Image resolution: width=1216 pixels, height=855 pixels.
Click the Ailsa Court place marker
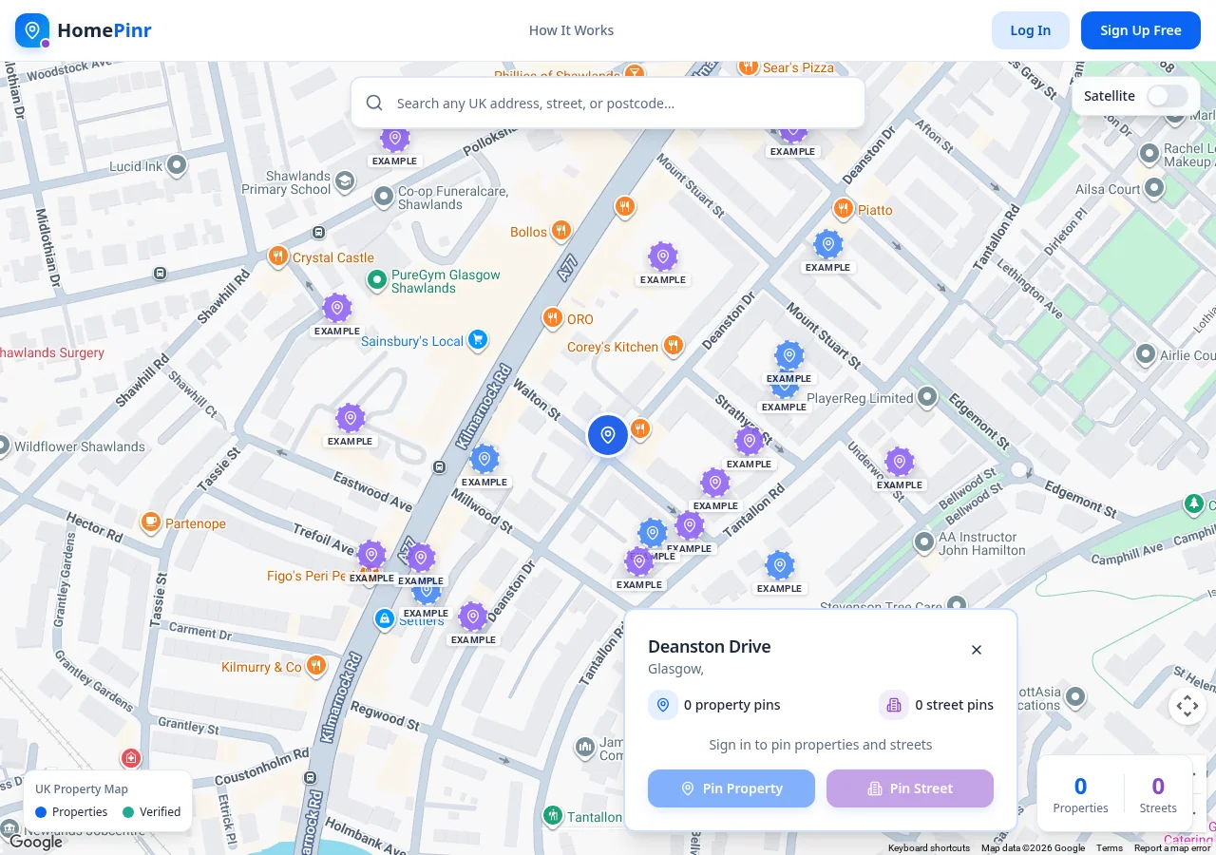[1154, 187]
